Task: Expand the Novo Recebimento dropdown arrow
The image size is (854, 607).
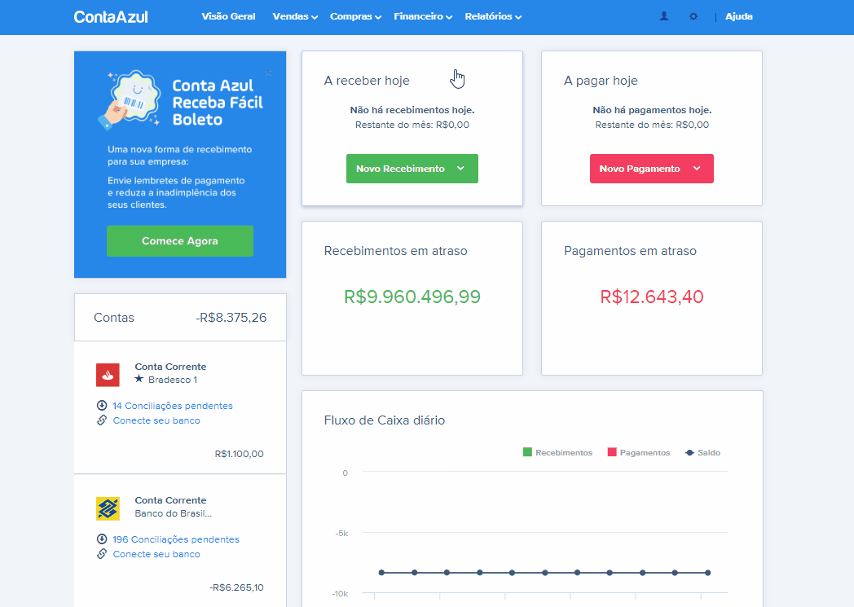Action: pyautogui.click(x=460, y=168)
